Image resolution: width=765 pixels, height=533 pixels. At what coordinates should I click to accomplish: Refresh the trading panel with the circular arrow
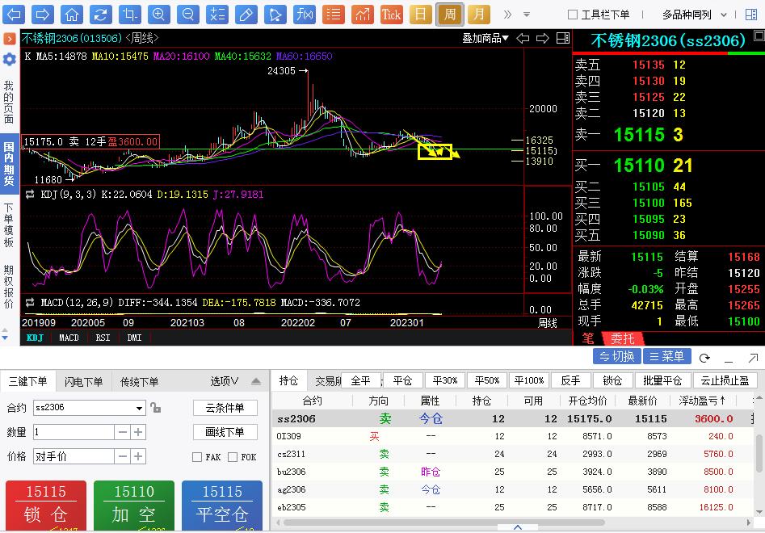click(704, 358)
